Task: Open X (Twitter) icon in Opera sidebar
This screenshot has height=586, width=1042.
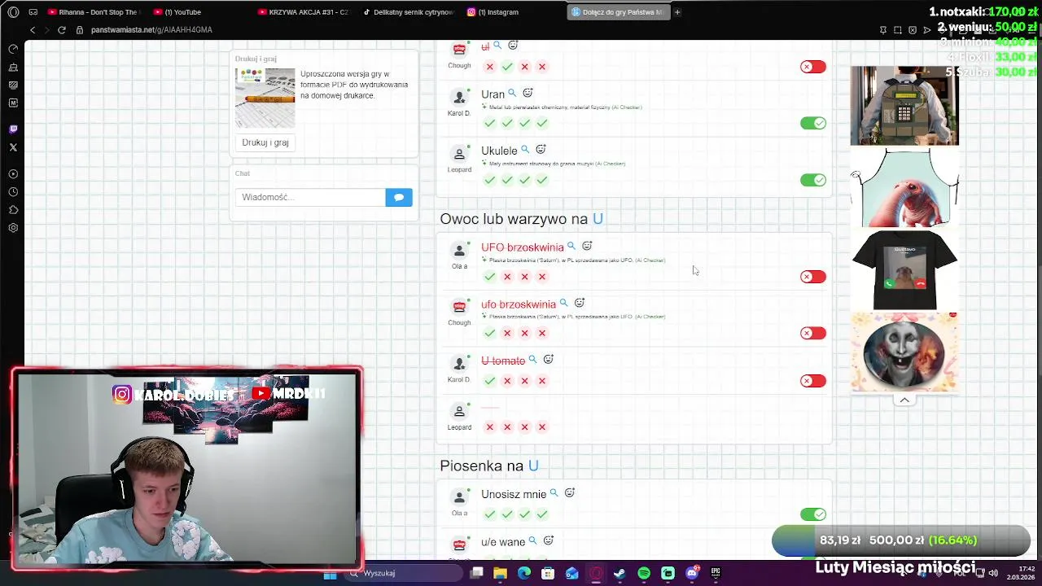Action: click(x=13, y=147)
